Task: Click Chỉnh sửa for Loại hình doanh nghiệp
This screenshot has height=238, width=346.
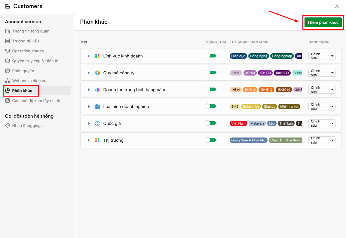Action: (317, 107)
